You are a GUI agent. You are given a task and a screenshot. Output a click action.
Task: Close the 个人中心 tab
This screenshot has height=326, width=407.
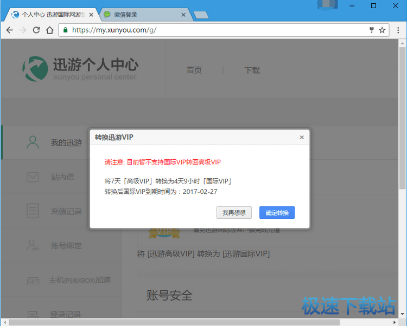click(91, 15)
